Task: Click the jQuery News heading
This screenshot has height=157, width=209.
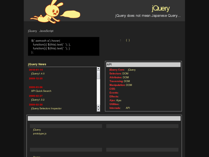Action: tap(37, 64)
